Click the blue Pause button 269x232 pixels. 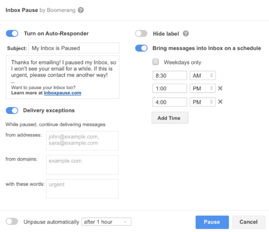212,222
